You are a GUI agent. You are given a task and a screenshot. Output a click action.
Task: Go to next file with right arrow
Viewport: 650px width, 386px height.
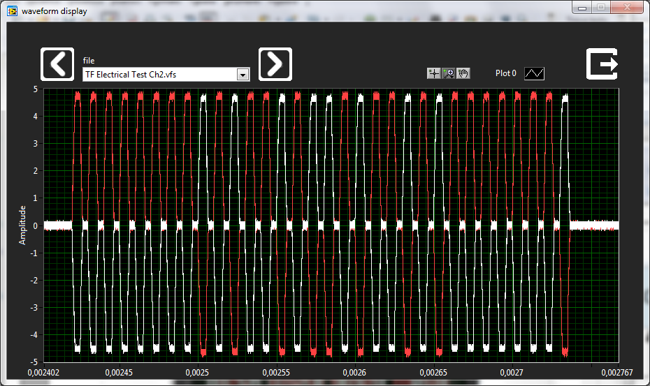click(275, 64)
